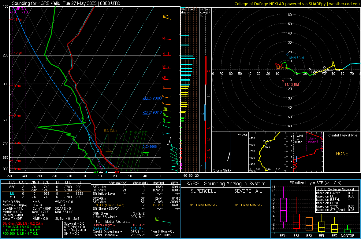Image resolution: width=361 pixels, height=239 pixels.
Task: Click the MBURST = 0 value
Action: coord(64,212)
